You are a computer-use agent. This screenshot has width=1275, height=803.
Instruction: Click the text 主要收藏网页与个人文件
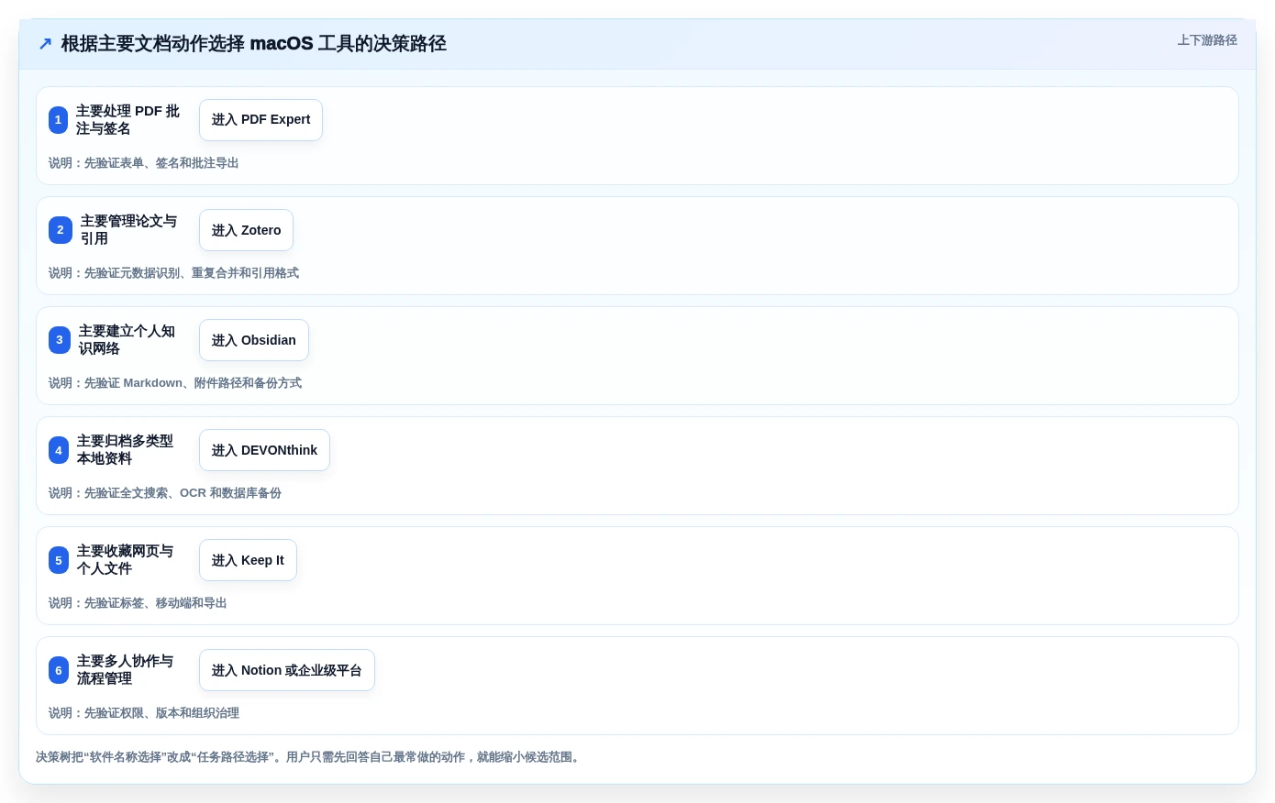click(126, 560)
